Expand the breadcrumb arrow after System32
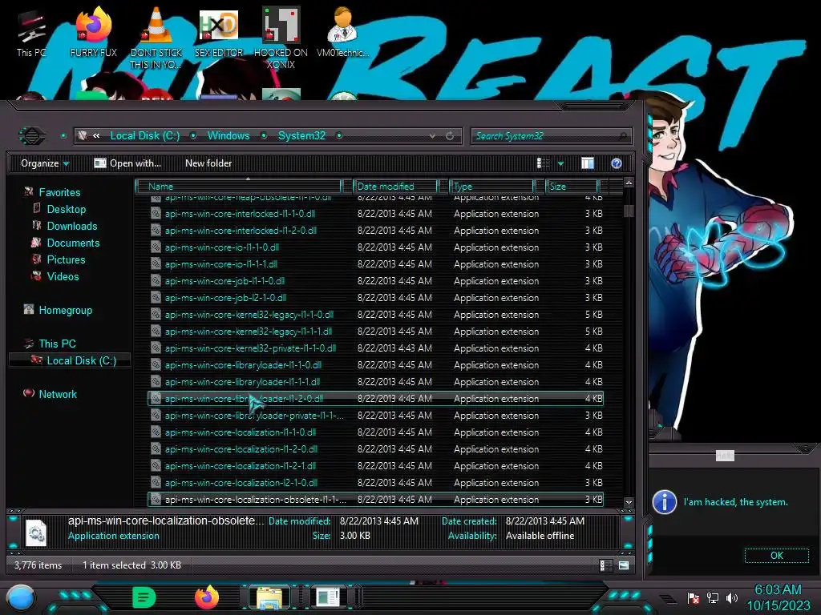Screen dimensions: 821x615 [339, 135]
